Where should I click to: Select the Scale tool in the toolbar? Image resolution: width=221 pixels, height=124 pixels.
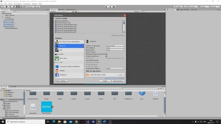[14, 7]
